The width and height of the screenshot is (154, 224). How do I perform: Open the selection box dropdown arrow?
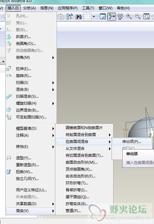[x=94, y=17]
